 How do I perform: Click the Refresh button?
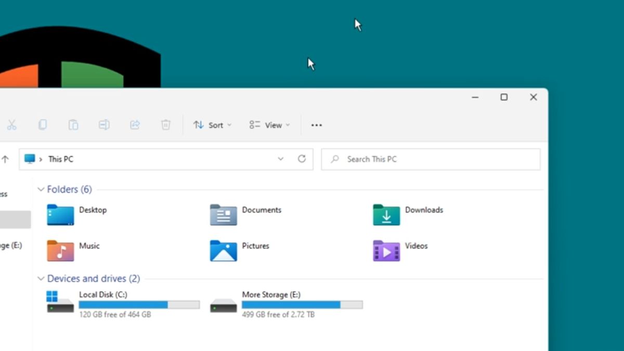click(302, 159)
